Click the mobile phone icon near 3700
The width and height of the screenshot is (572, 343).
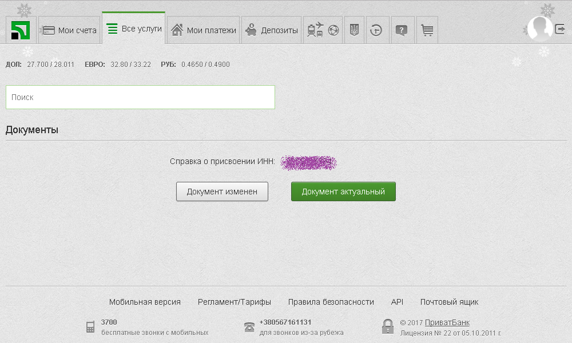(x=90, y=327)
